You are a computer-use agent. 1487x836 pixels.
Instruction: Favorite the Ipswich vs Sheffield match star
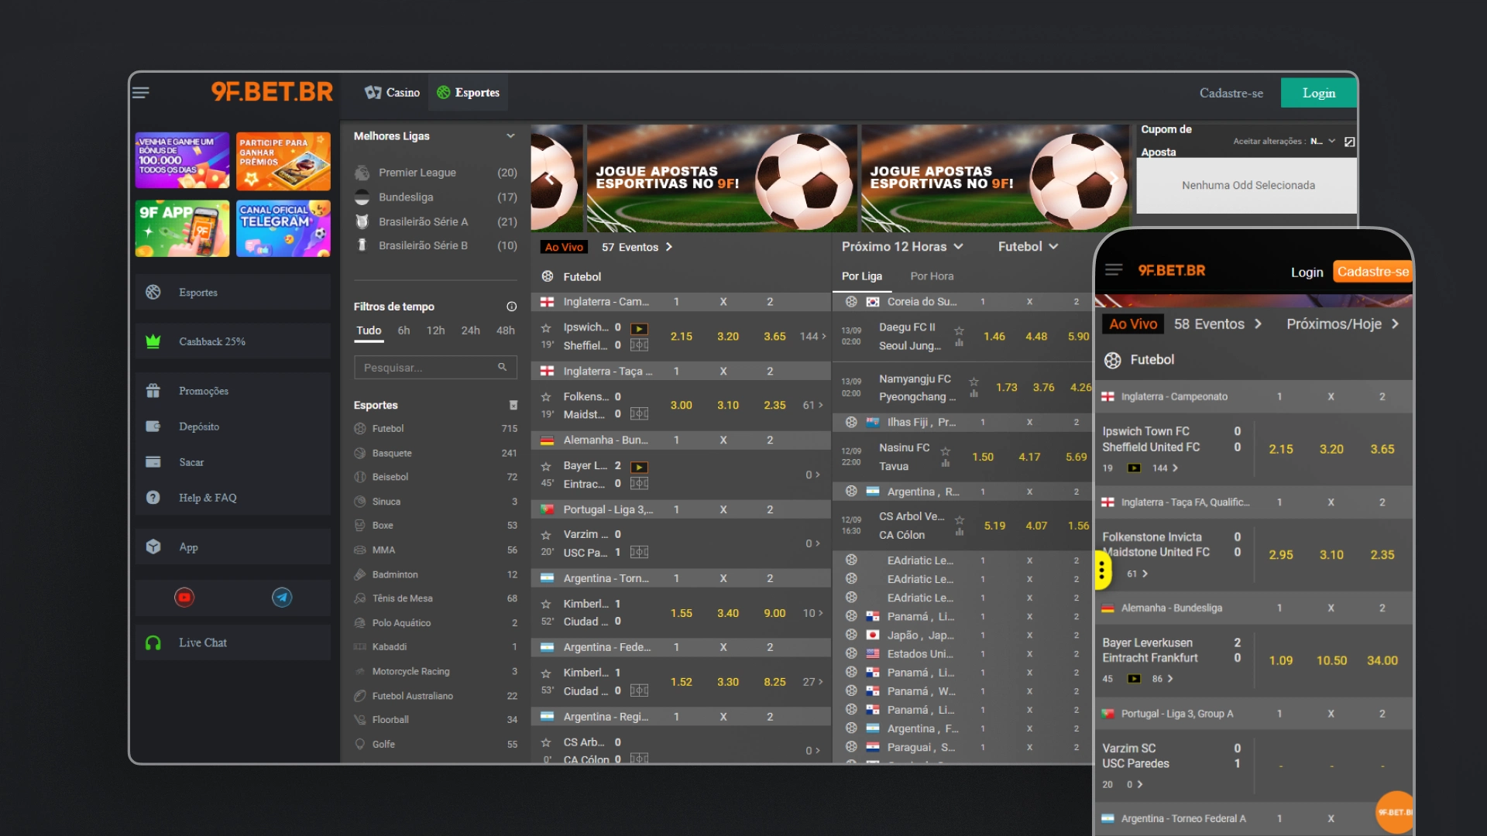(x=546, y=328)
